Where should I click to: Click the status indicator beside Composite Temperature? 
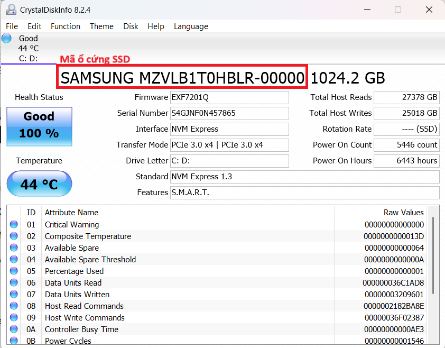click(x=13, y=236)
